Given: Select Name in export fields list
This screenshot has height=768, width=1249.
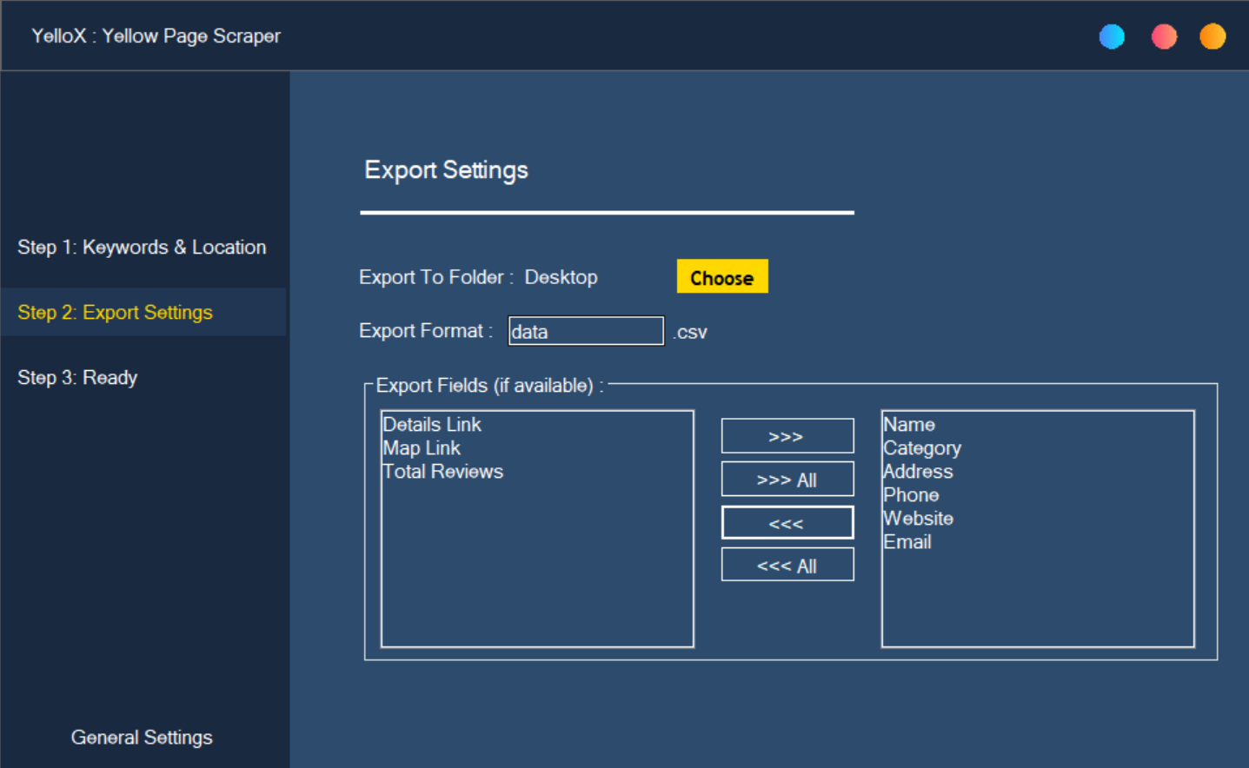Looking at the screenshot, I should tap(909, 425).
